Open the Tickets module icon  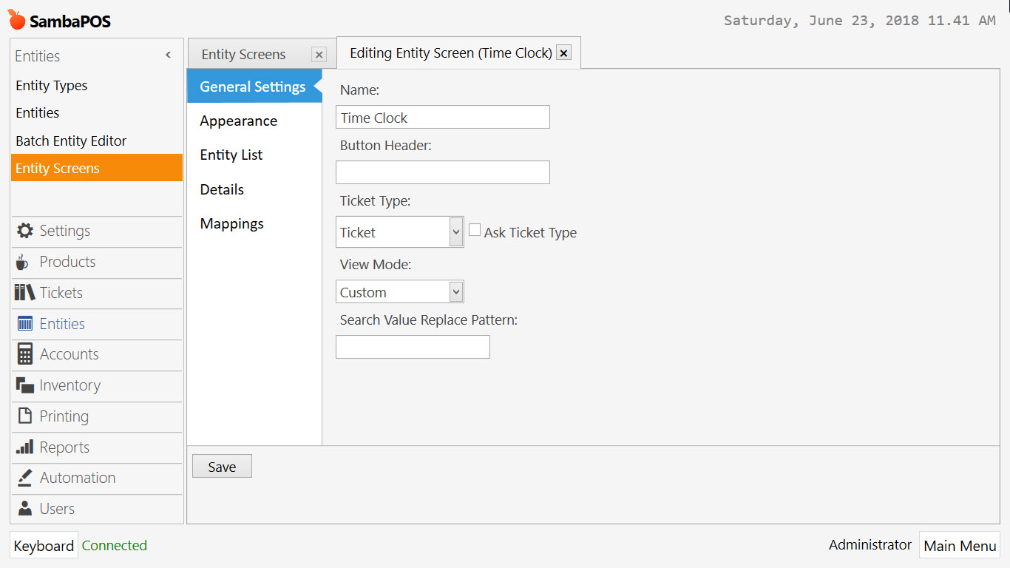pyautogui.click(x=23, y=293)
